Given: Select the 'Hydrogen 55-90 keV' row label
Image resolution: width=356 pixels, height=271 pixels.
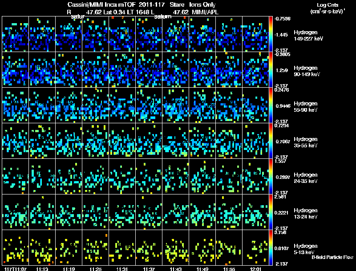Looking at the screenshot, I should coord(306,107).
